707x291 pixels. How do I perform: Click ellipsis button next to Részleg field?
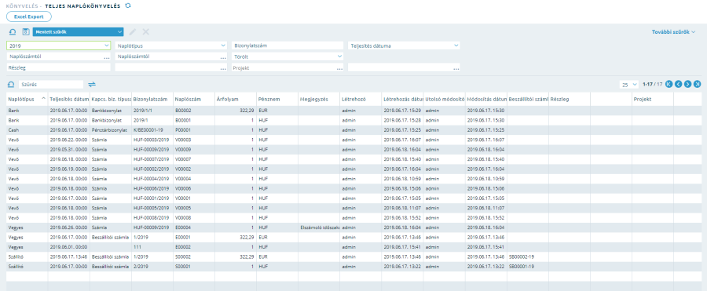pyautogui.click(x=223, y=68)
